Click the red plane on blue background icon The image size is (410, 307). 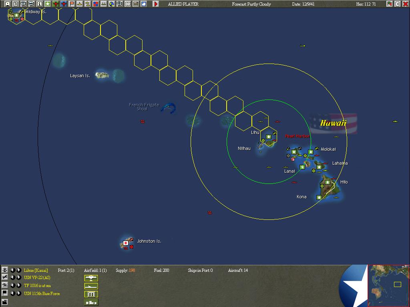coord(64,4)
